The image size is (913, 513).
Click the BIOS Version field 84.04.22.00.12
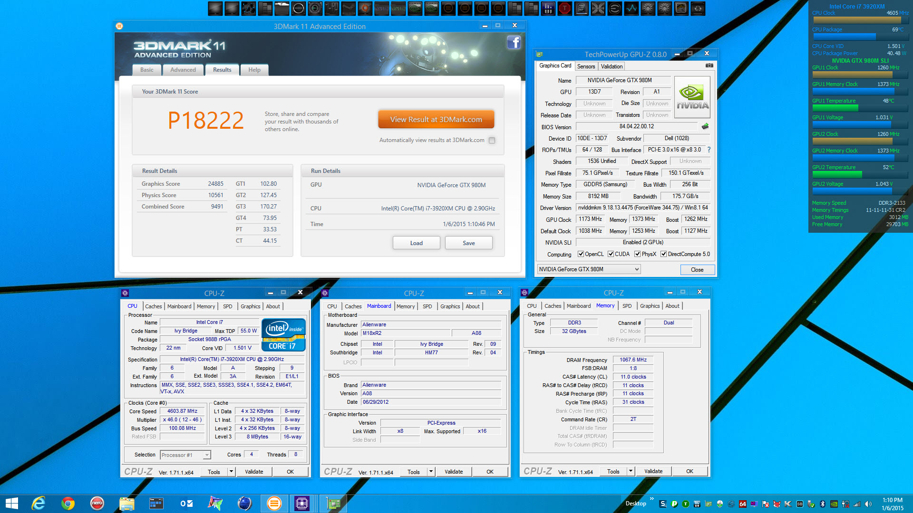[637, 126]
